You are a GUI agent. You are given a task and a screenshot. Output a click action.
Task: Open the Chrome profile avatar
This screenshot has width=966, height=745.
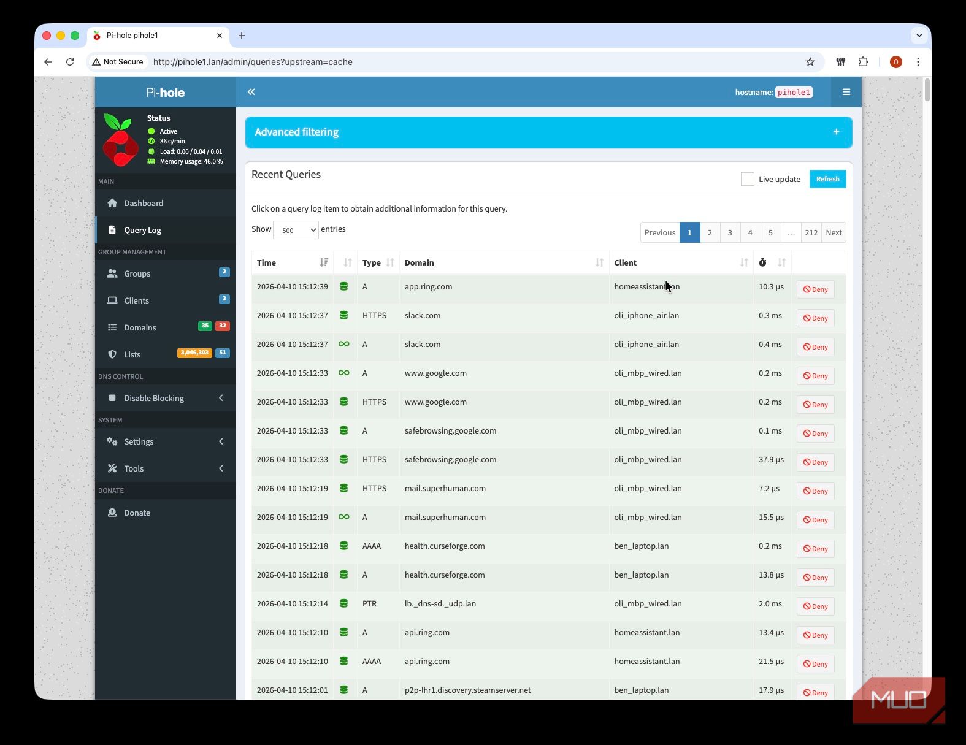(x=896, y=62)
